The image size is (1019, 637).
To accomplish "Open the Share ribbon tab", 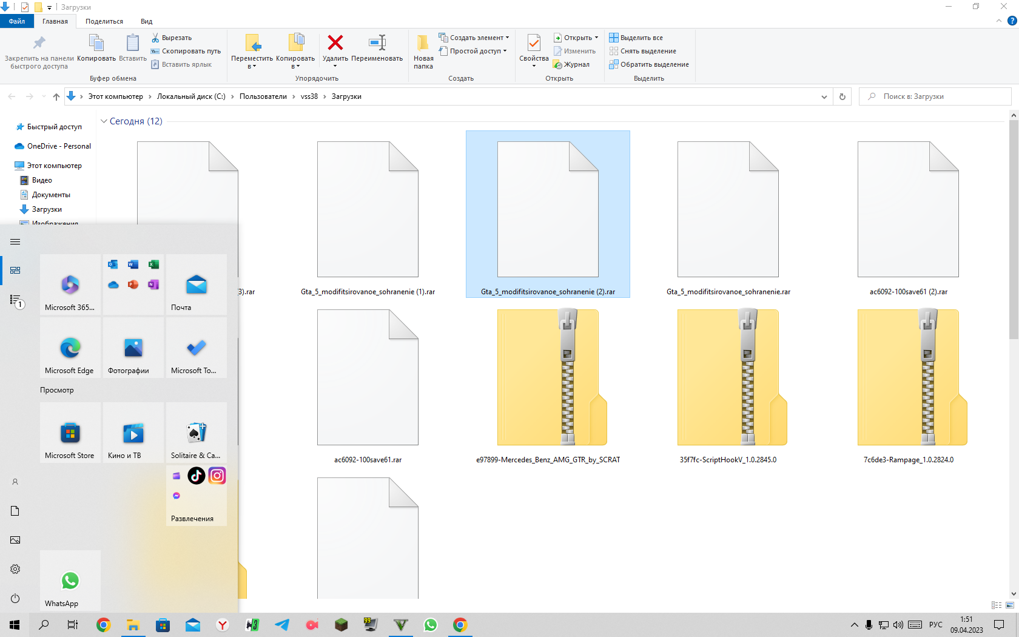I will point(104,21).
